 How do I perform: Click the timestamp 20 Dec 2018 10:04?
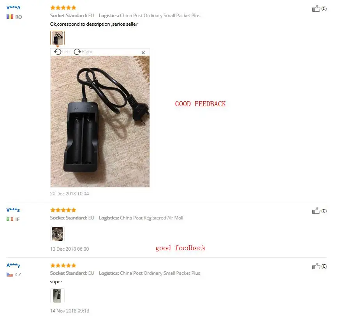69,193
